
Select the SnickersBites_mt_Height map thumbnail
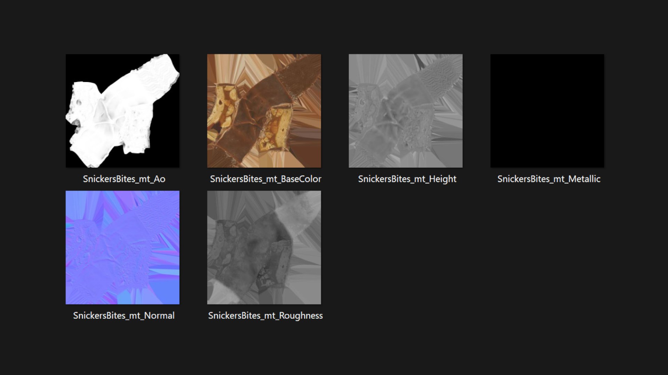pos(406,111)
